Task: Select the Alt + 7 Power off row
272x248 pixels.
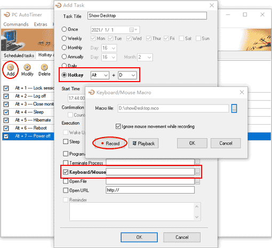Action: 28,136
